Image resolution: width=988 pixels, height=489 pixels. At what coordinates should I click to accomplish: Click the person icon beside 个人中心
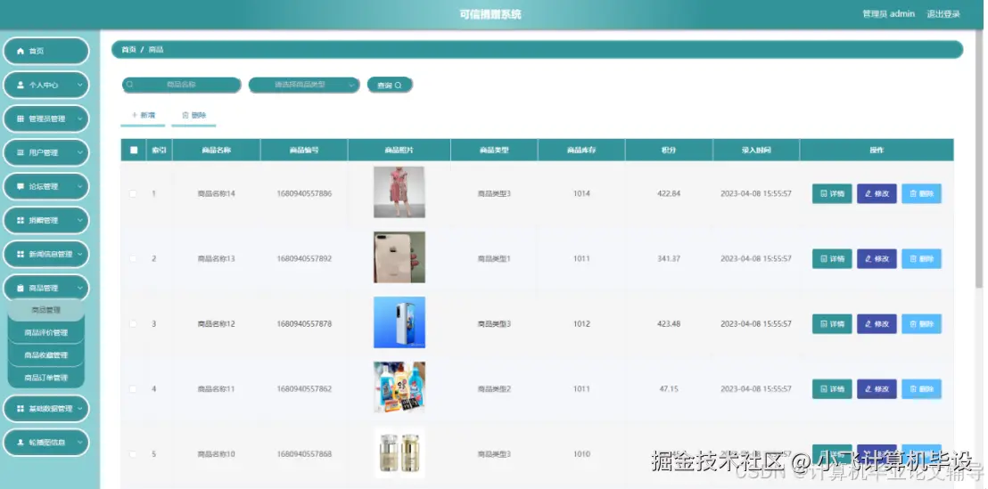point(21,85)
